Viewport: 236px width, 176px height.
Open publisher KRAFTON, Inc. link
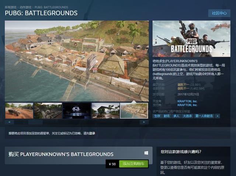pos(187,105)
